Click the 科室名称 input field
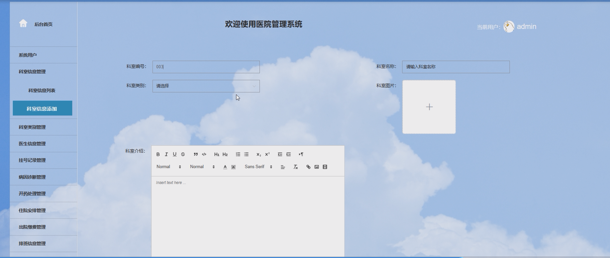This screenshot has width=610, height=258. pos(456,67)
